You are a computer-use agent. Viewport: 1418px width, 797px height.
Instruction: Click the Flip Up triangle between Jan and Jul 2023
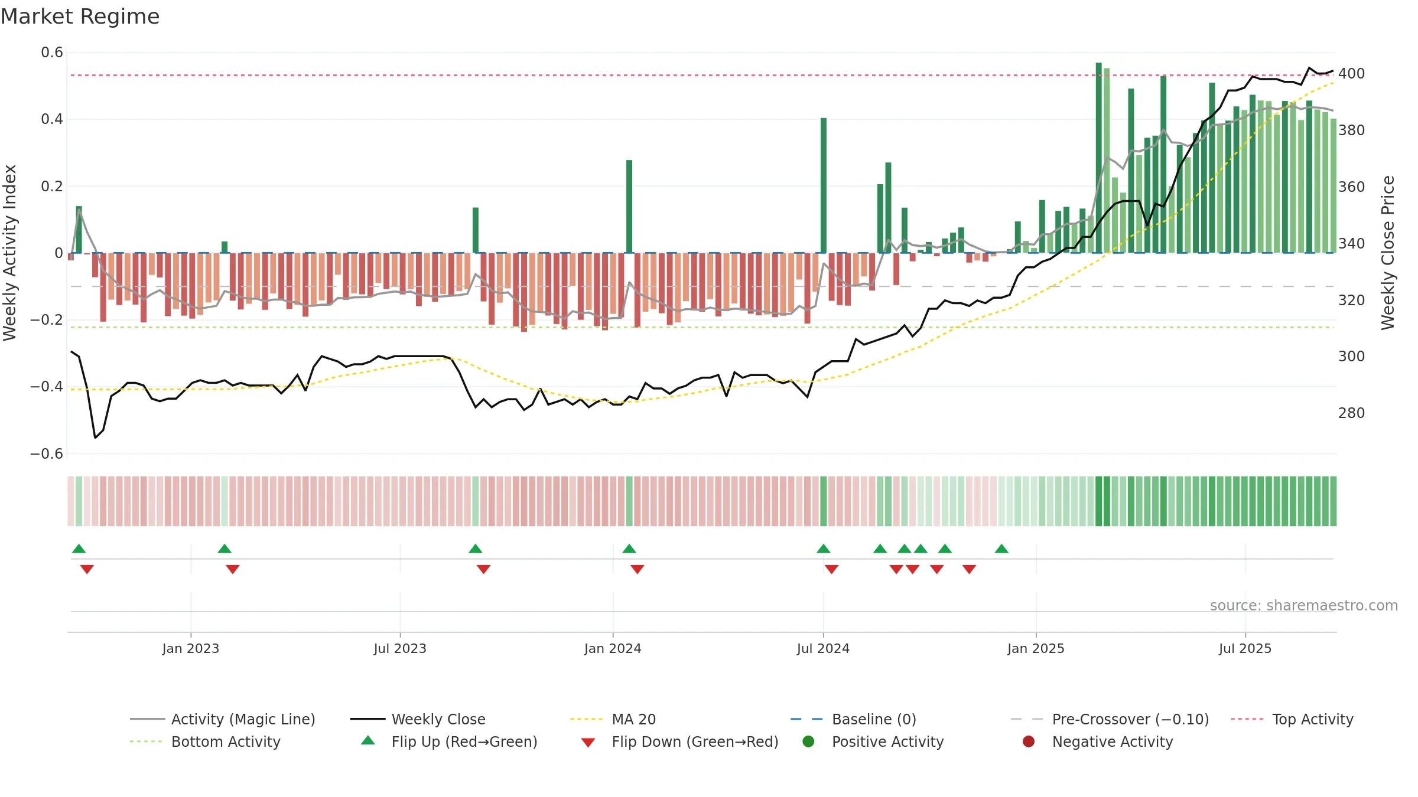225,549
